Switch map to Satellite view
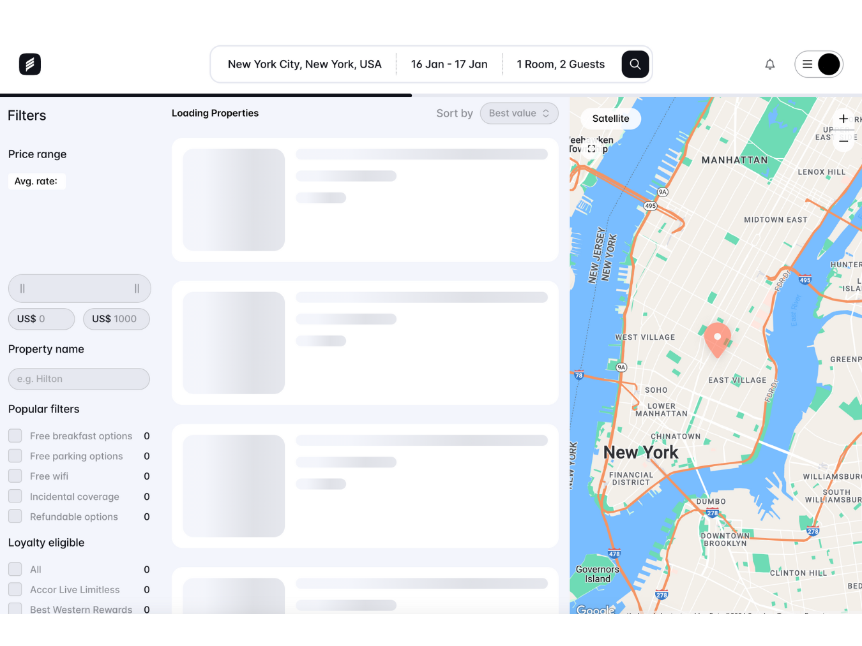The height and width of the screenshot is (646, 862). (x=610, y=119)
